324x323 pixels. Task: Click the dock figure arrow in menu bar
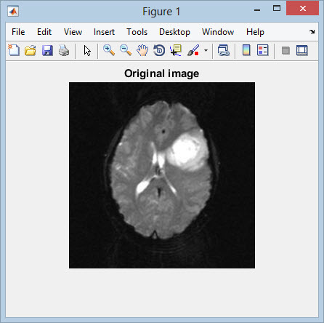coord(312,31)
